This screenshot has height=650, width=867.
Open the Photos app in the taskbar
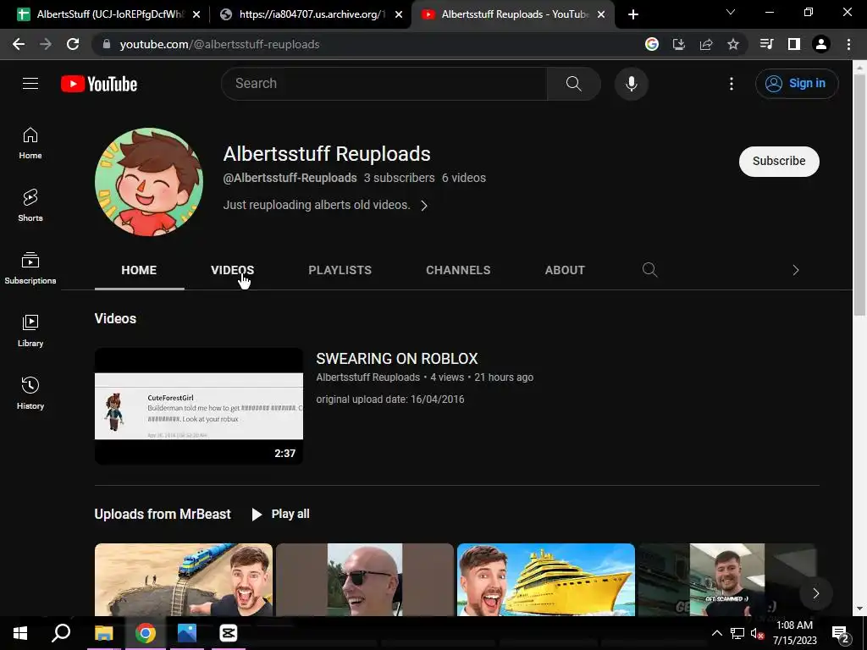tap(187, 633)
